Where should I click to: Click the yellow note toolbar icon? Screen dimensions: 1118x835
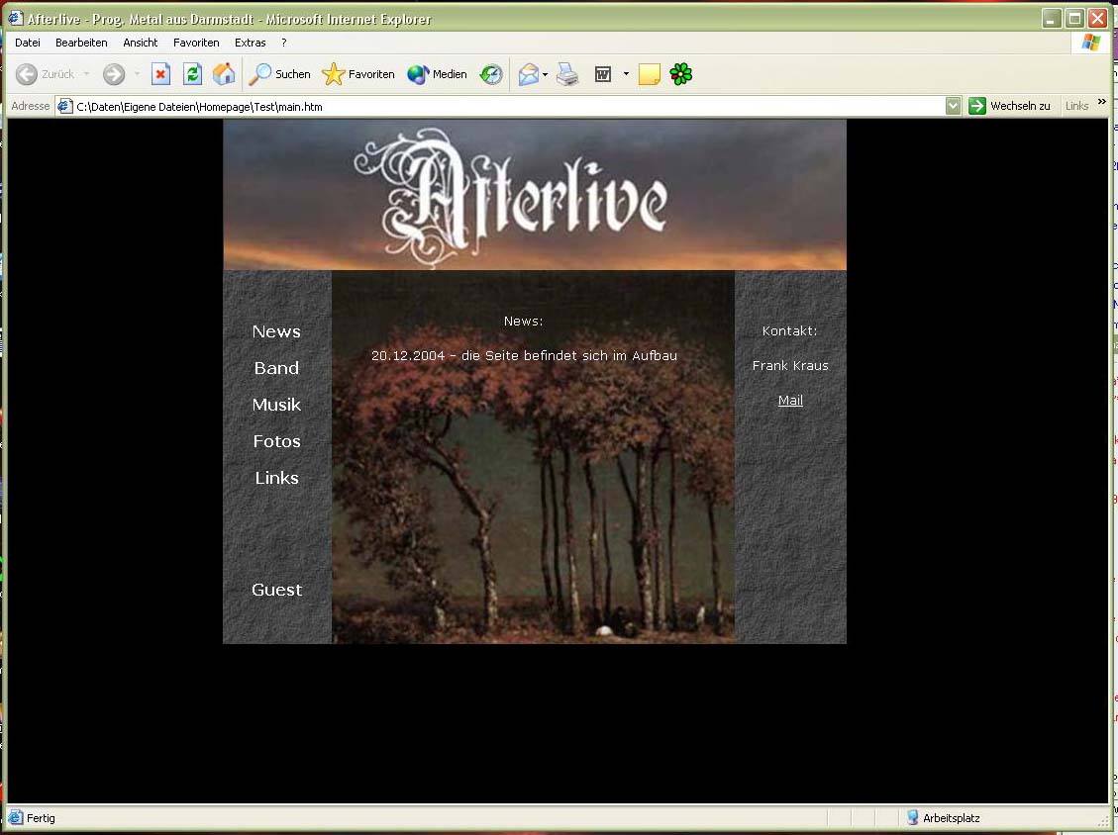(x=650, y=74)
